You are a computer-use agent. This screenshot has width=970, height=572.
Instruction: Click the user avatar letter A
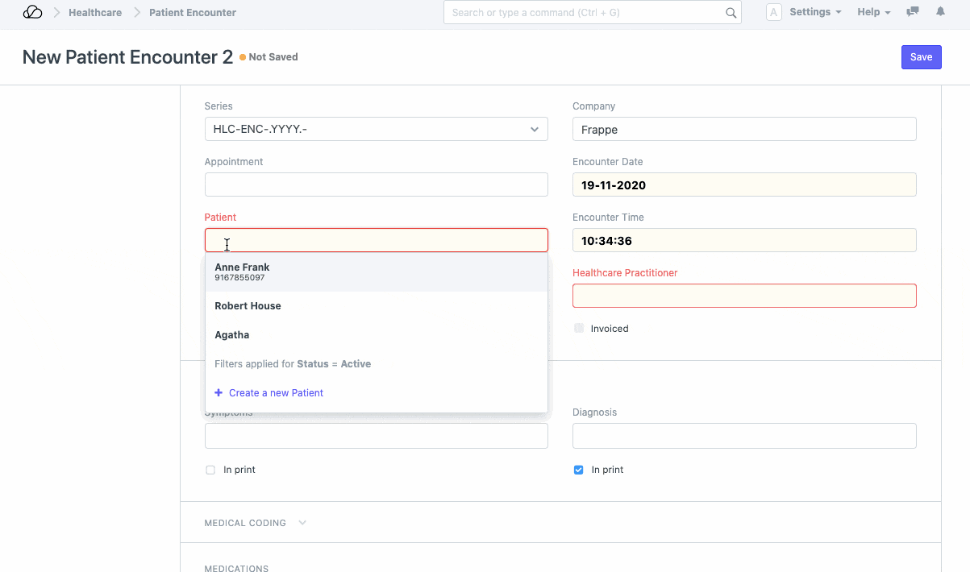(773, 12)
